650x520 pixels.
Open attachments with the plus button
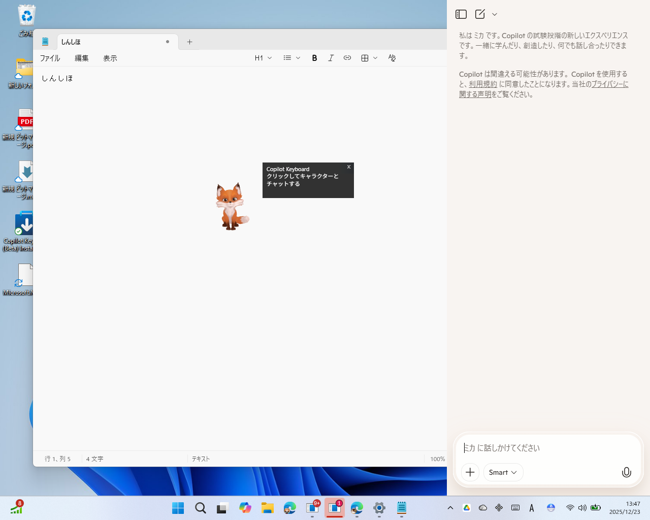coord(470,472)
